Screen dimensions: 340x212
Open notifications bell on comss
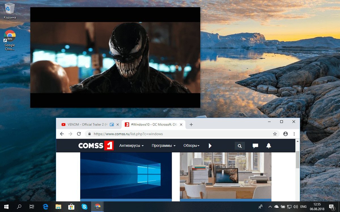tap(269, 146)
